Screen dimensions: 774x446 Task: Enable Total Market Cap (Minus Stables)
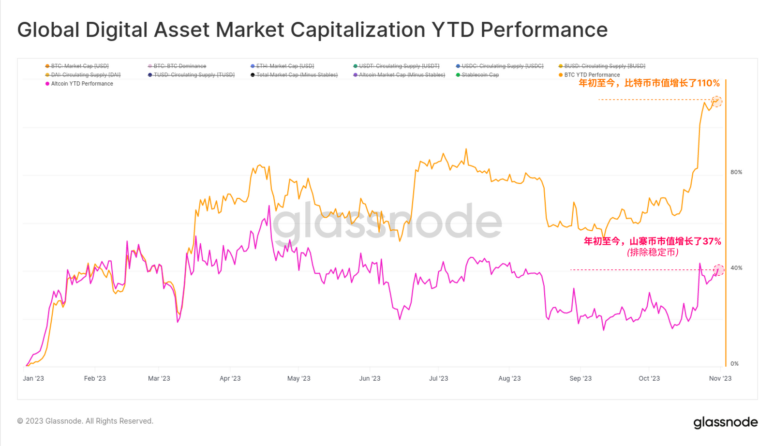pyautogui.click(x=294, y=75)
